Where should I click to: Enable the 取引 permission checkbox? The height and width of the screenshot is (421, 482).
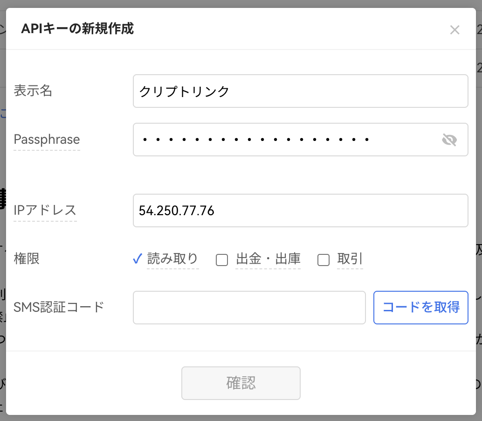[324, 260]
